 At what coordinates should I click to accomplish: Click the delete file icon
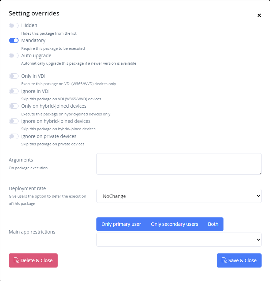(16, 260)
